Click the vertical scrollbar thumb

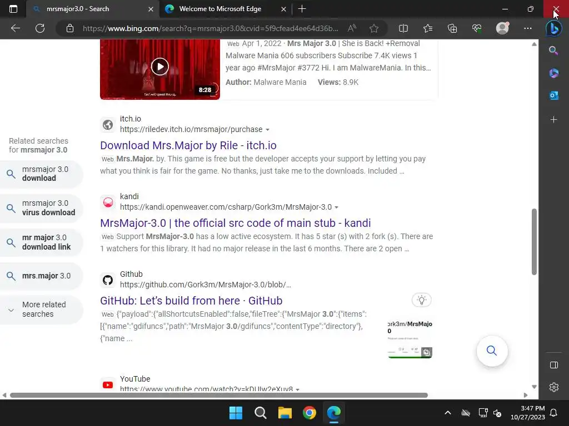(534, 242)
